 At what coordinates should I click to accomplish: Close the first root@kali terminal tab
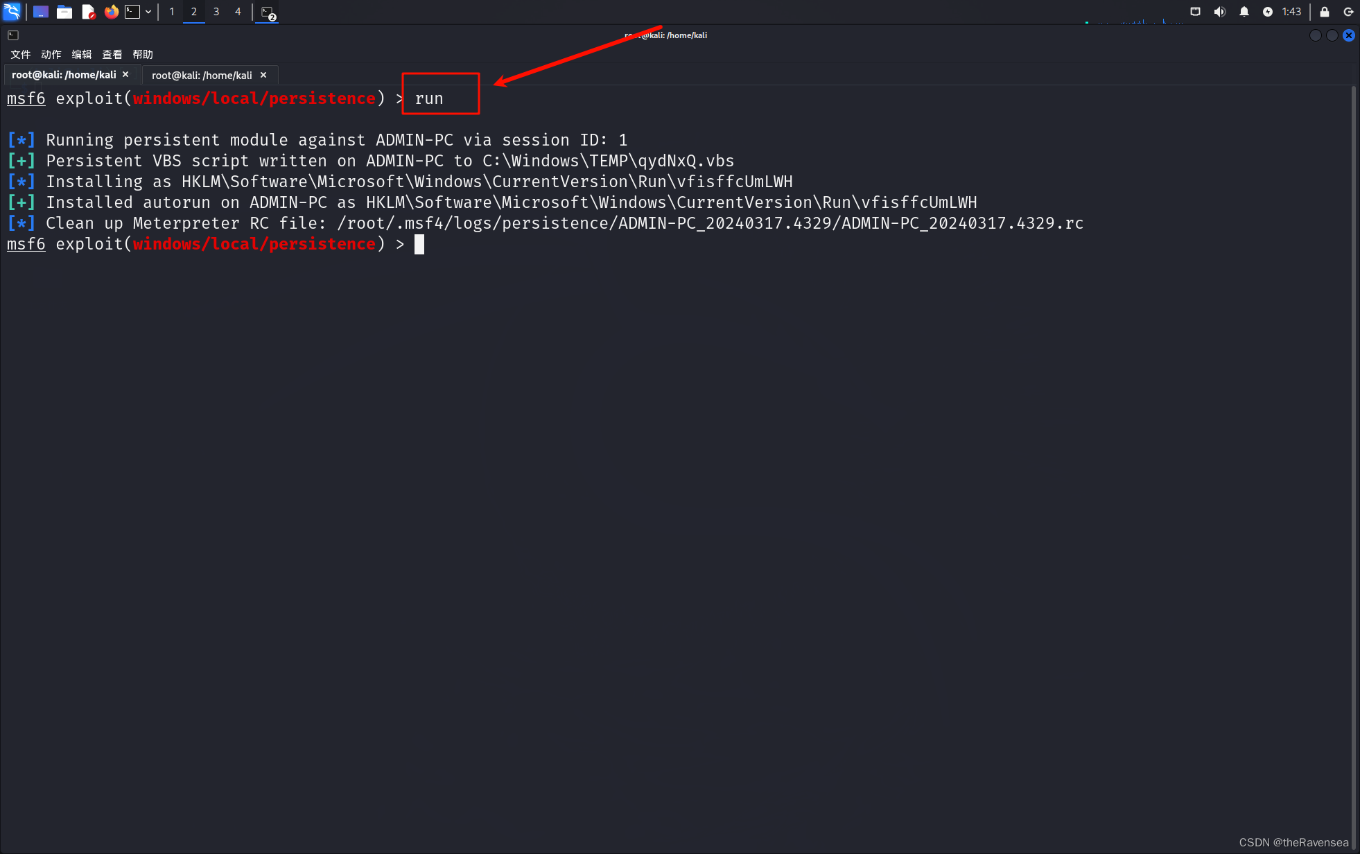[125, 75]
